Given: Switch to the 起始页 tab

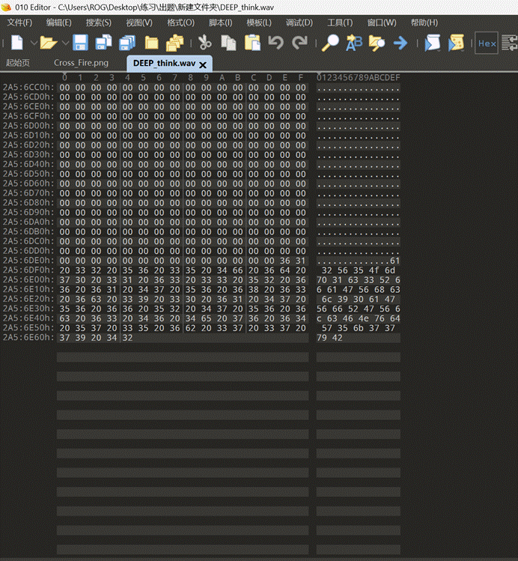Looking at the screenshot, I should click(x=18, y=63).
